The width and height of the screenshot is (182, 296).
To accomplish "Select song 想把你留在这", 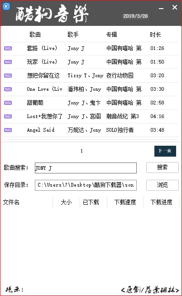I will (x=43, y=75).
